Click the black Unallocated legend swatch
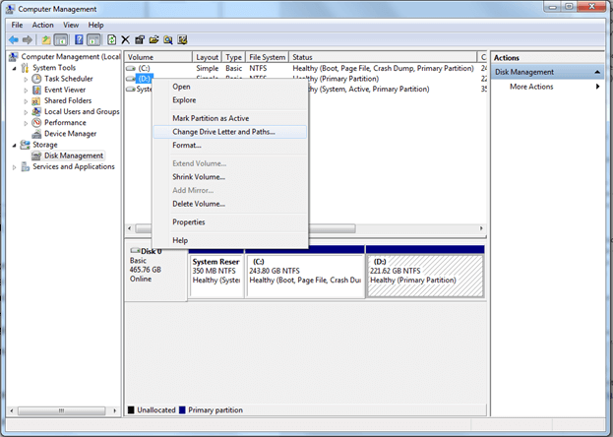Screen dimensions: 613x437 pos(131,410)
